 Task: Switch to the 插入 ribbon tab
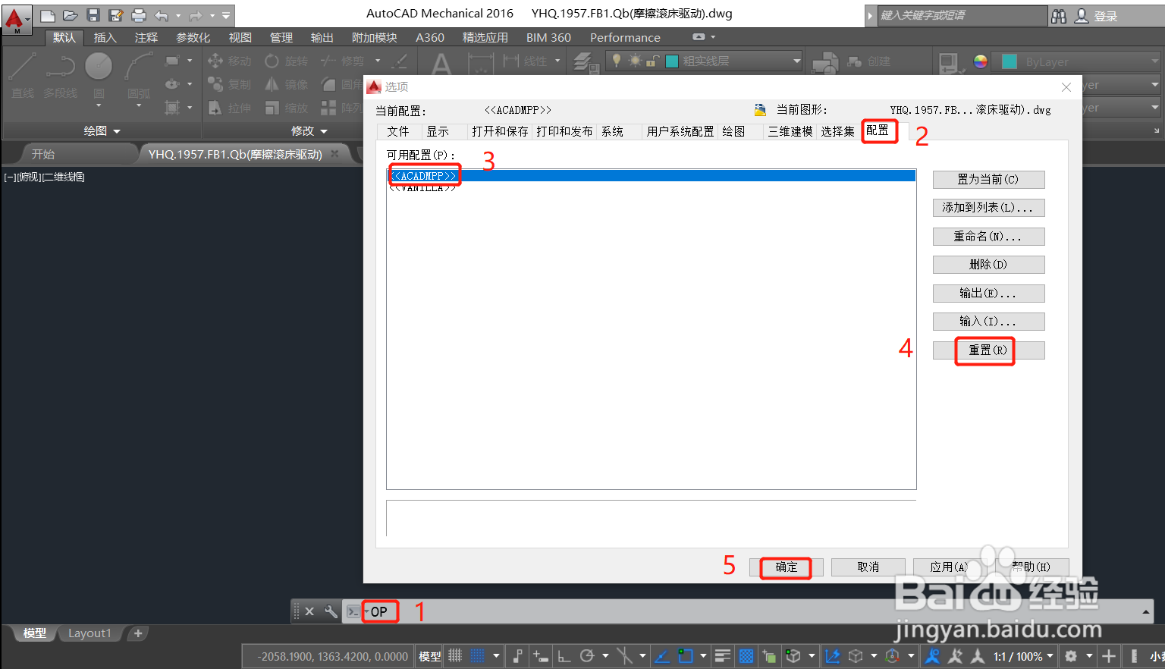[x=105, y=37]
